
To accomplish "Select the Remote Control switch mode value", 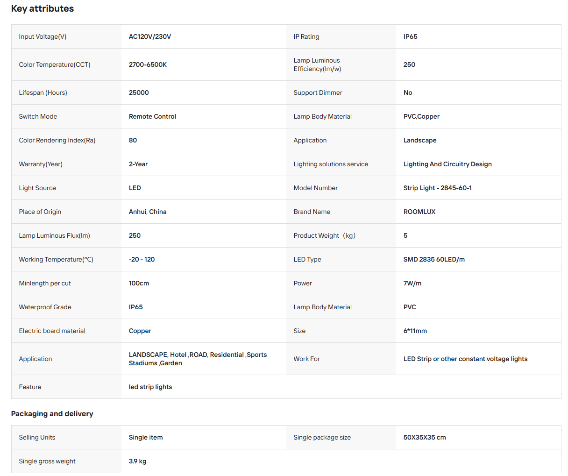I will 152,116.
